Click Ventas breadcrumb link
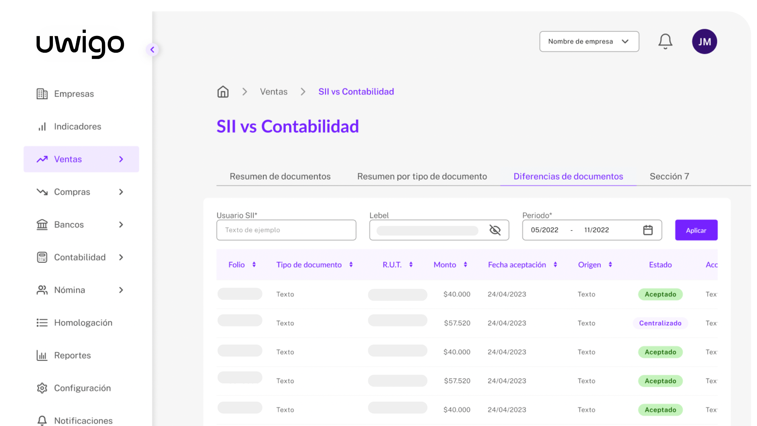The height and width of the screenshot is (426, 757). (273, 92)
